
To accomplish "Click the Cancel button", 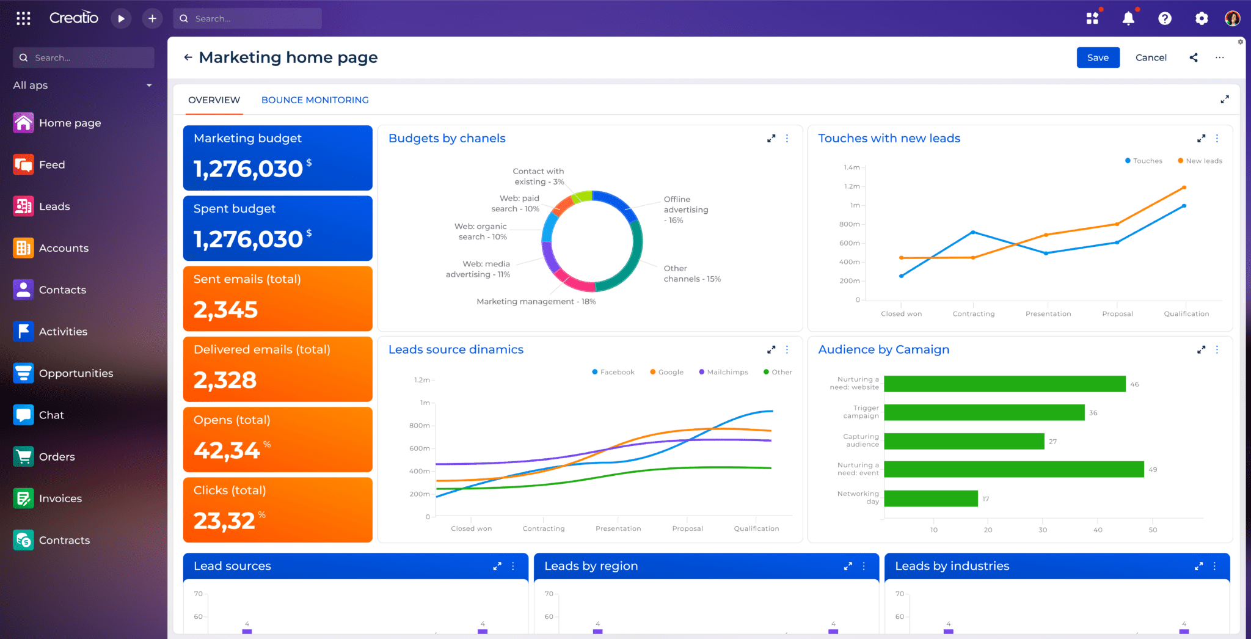I will tap(1151, 57).
